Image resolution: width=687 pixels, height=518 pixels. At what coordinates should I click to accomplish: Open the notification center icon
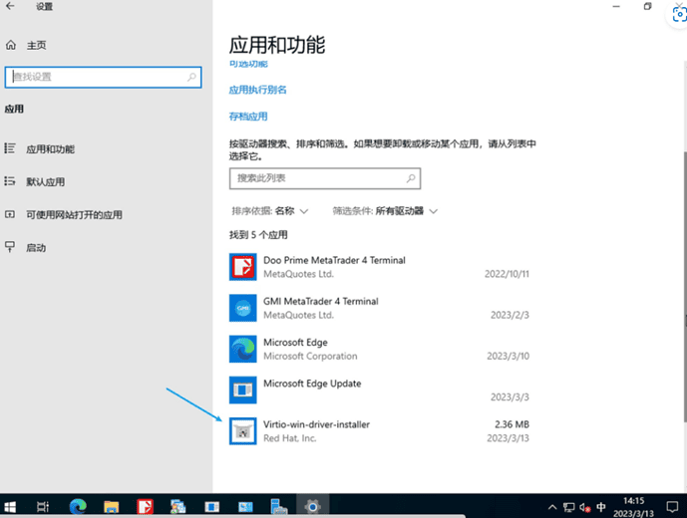click(x=672, y=507)
